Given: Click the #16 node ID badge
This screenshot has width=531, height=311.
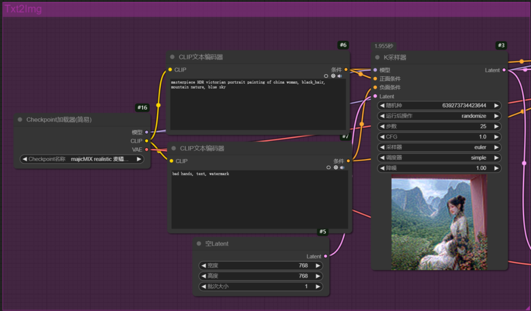Looking at the screenshot, I should (142, 108).
